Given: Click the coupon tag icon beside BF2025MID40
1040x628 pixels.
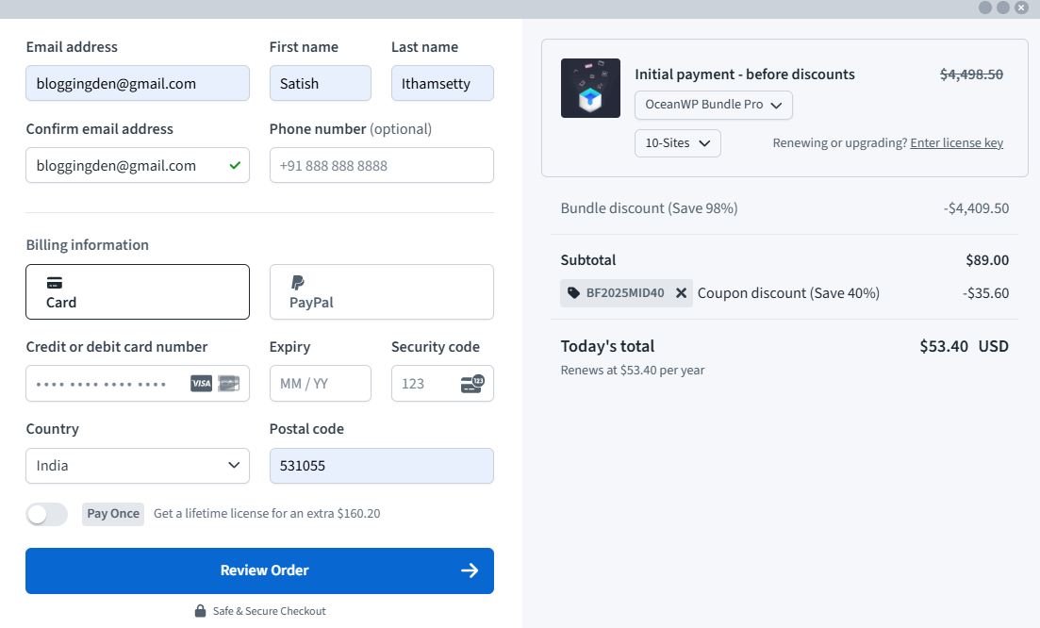Looking at the screenshot, I should 573,293.
